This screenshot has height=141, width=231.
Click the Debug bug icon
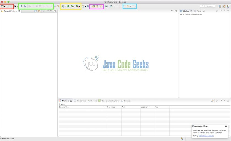(x=63, y=6)
